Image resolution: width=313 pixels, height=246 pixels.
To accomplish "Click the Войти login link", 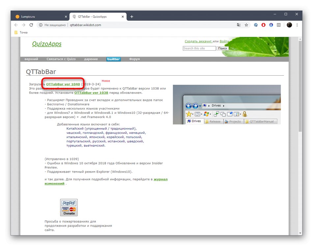I will [x=224, y=41].
